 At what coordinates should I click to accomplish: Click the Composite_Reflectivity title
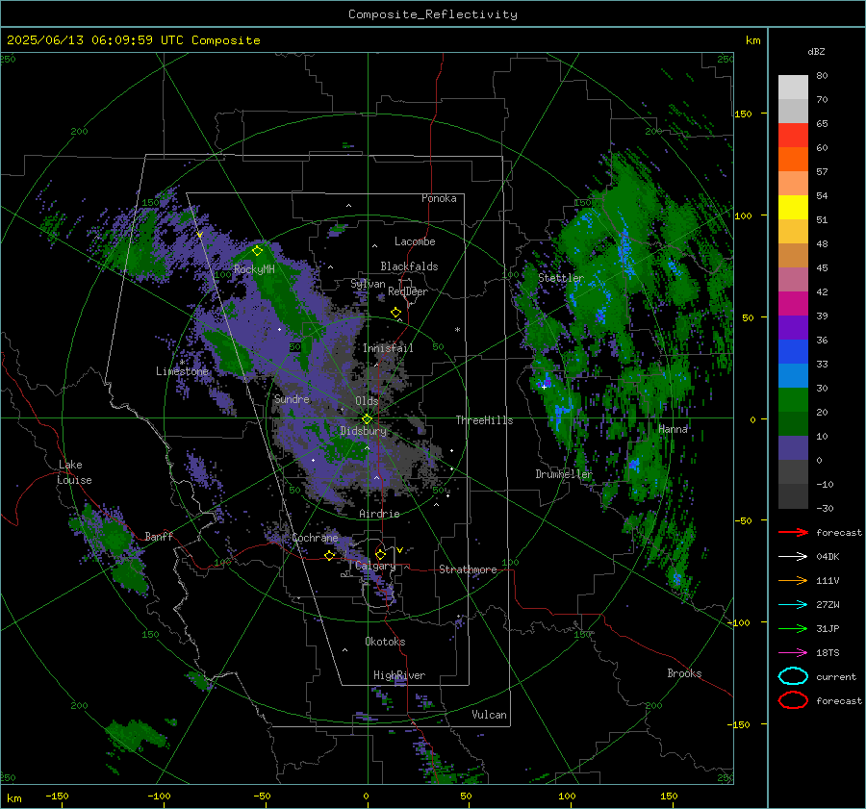[433, 14]
